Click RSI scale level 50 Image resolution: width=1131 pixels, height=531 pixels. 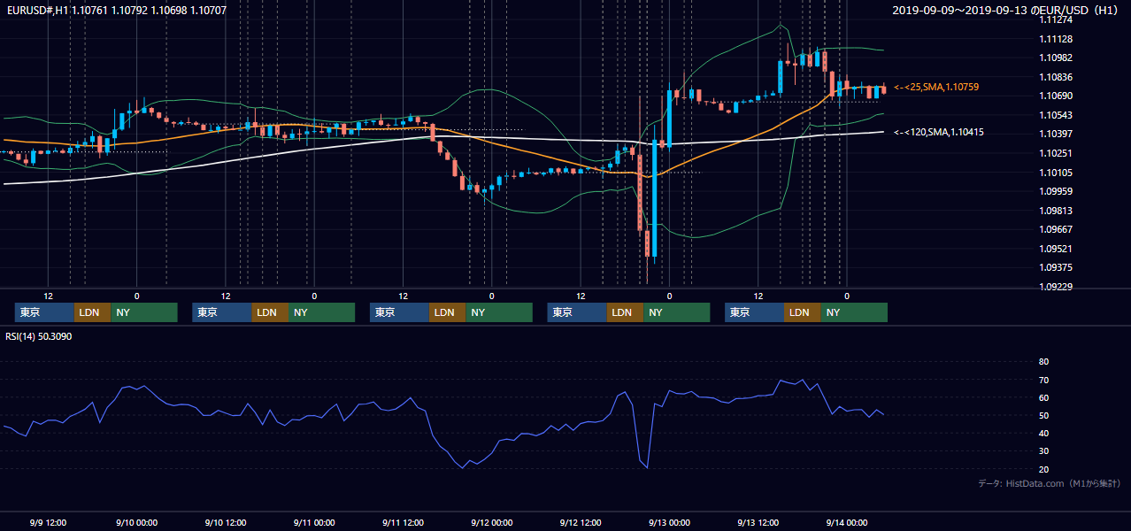point(1043,415)
